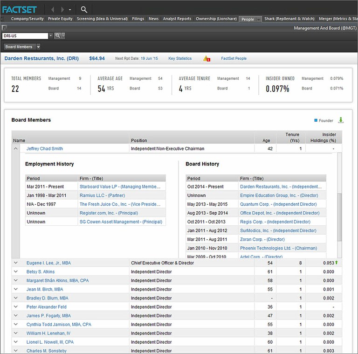Screen dimensions: 358x354
Task: Open the Register.com, Inc. - (Principal) link
Action: [109, 213]
